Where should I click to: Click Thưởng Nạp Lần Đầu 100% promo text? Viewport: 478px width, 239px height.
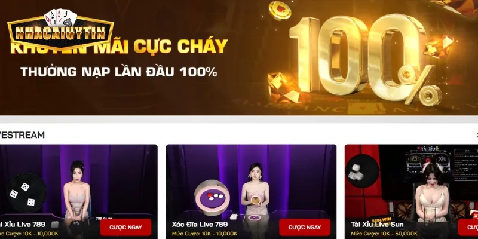coord(118,72)
